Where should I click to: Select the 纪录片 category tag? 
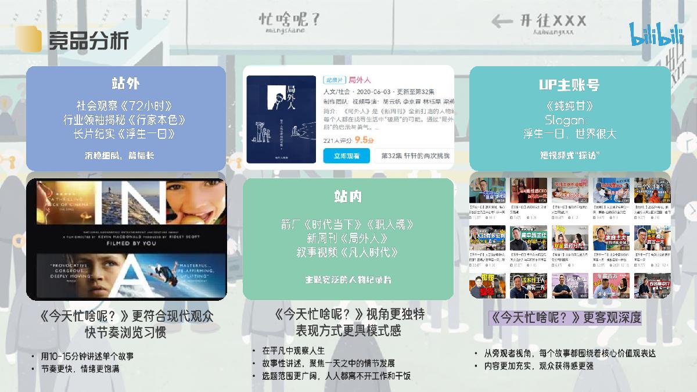pos(335,80)
